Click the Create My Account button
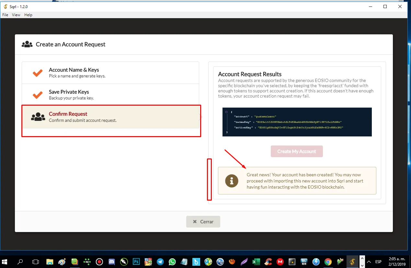 click(x=297, y=151)
